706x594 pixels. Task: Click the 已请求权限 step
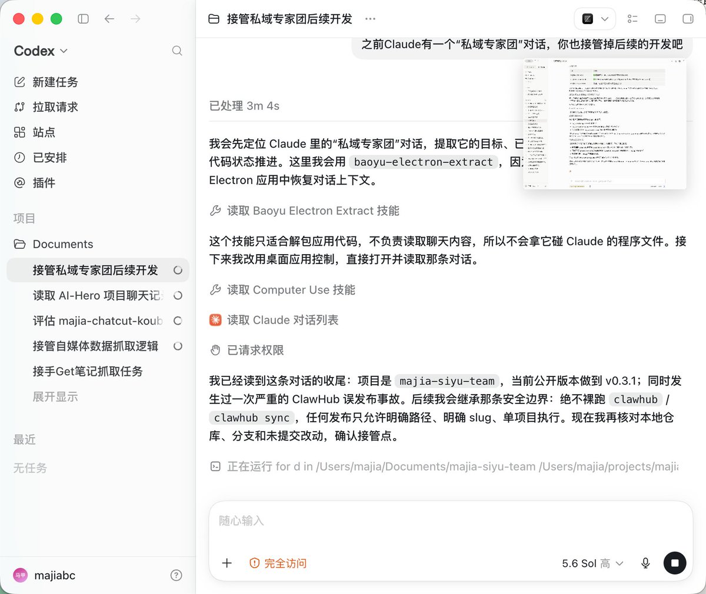[247, 350]
